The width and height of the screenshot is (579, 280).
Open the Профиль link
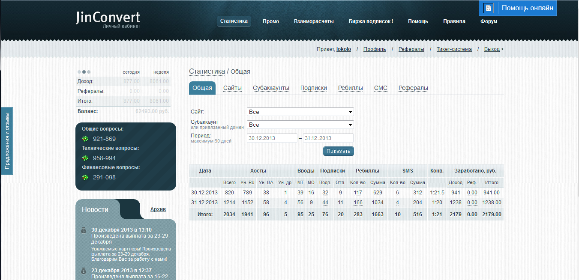375,49
